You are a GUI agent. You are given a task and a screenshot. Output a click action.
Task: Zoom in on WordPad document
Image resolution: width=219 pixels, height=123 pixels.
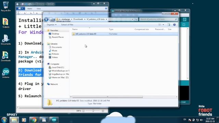103,111
